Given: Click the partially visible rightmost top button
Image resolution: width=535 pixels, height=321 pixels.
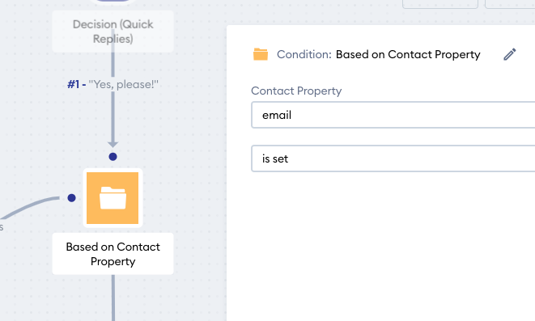Looking at the screenshot, I should coord(510,3).
